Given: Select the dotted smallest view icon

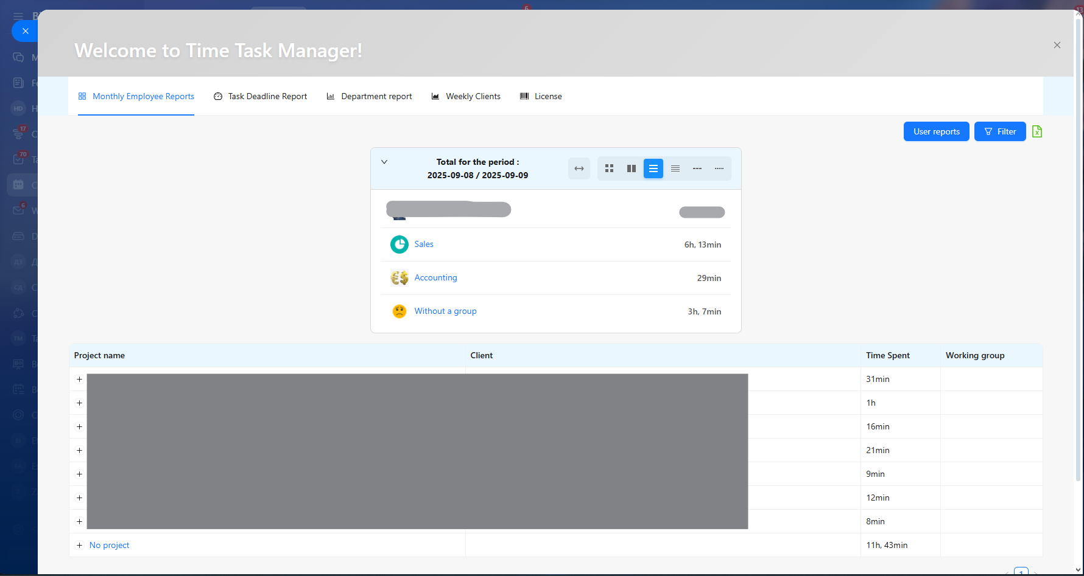Looking at the screenshot, I should tap(719, 168).
